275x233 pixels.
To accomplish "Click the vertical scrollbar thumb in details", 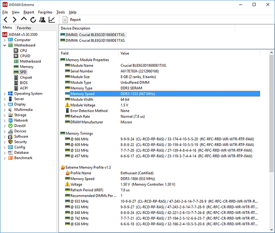I will pos(271,114).
